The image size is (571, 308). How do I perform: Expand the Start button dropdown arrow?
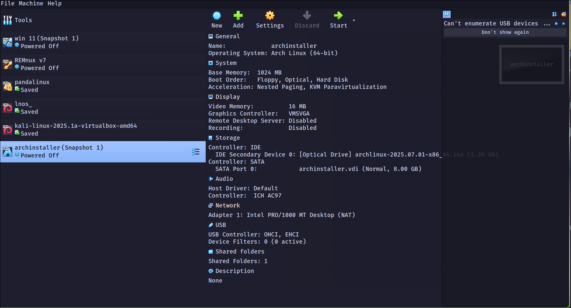354,20
